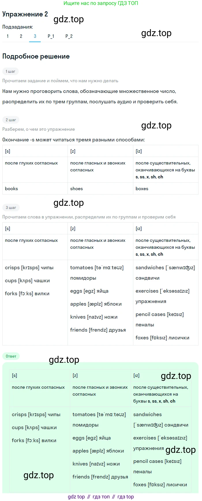Click the "2 шаг" step badge
Screen dimensions: 202x501
click(x=11, y=120)
